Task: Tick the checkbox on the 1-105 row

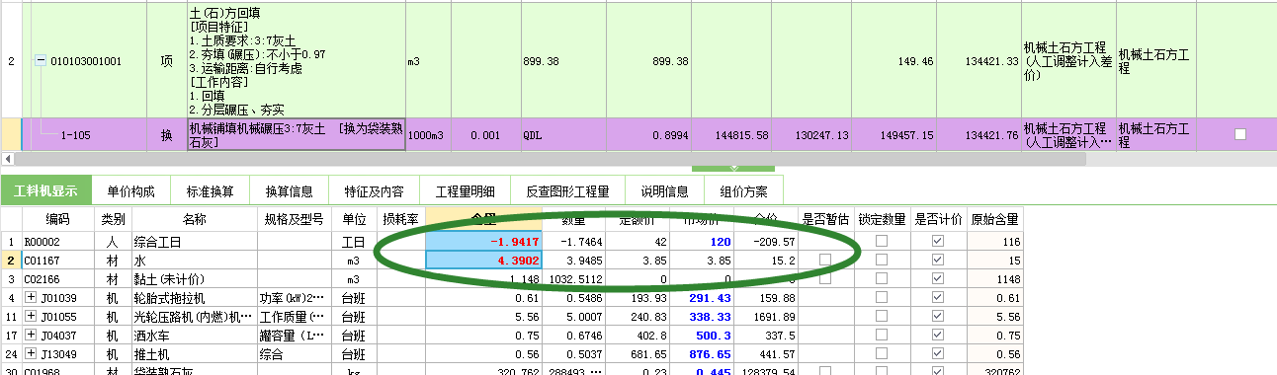Action: click(x=1240, y=134)
